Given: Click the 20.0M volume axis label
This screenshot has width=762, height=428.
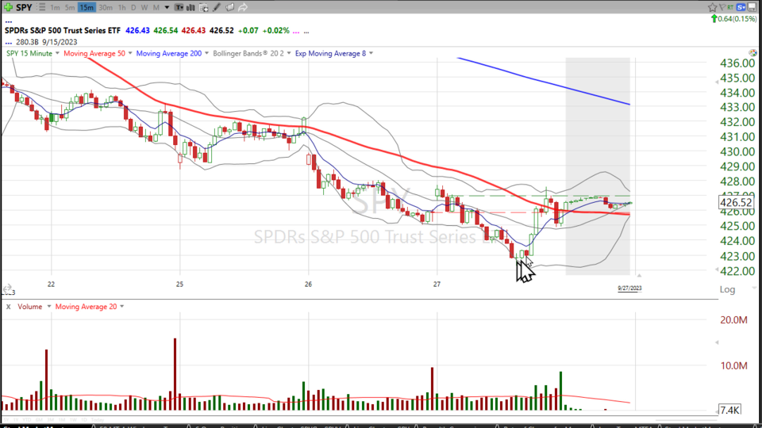Looking at the screenshot, I should [733, 319].
